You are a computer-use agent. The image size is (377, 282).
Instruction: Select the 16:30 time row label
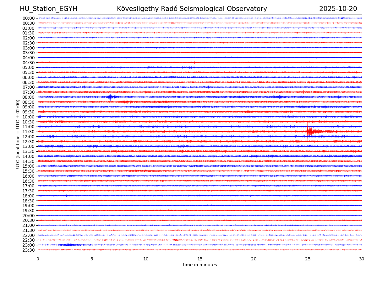point(29,181)
